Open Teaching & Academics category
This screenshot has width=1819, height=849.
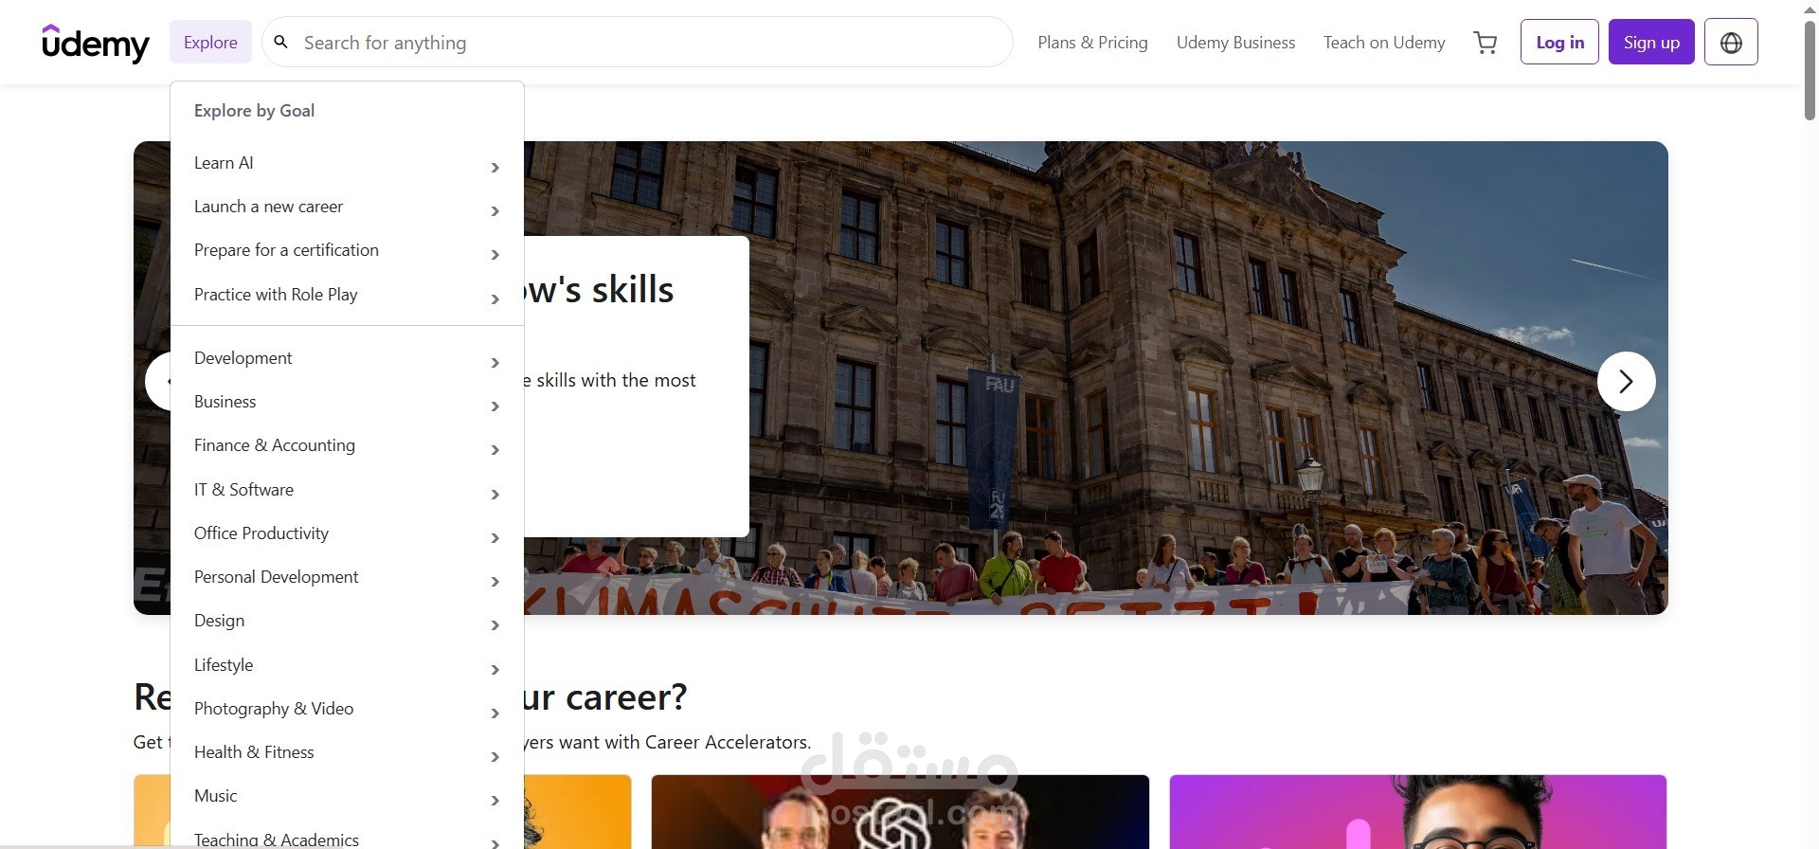(347, 839)
